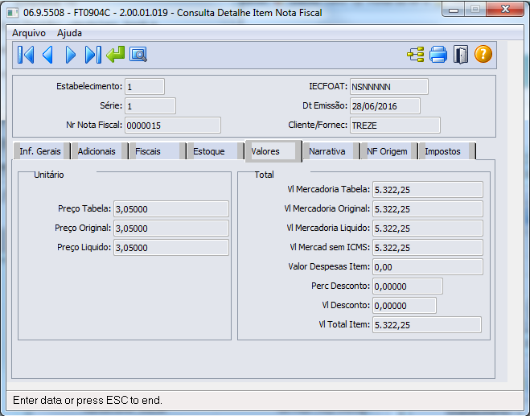Click the 'Enter data or press ESC' status text

coord(88,400)
